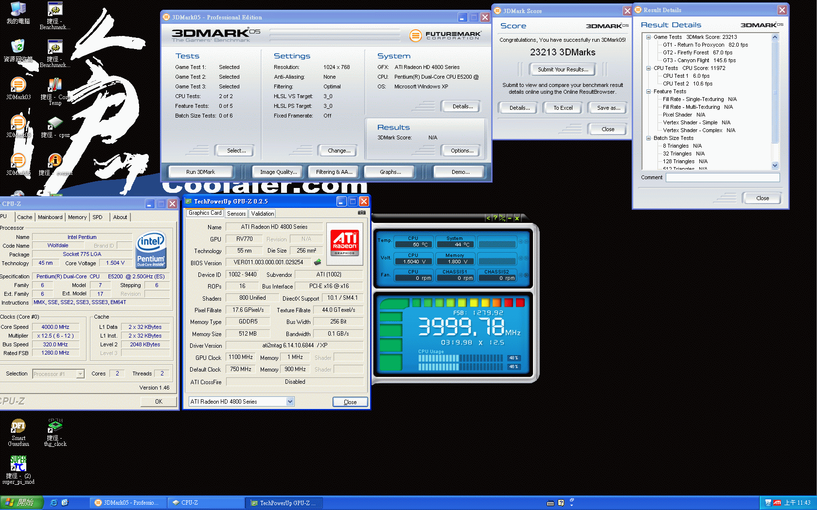The width and height of the screenshot is (817, 510).
Task: Click the Intel Pentium logo in CPU-Z
Action: [151, 250]
